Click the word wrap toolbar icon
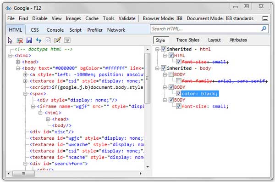This screenshot has width=275, height=182. click(x=67, y=40)
